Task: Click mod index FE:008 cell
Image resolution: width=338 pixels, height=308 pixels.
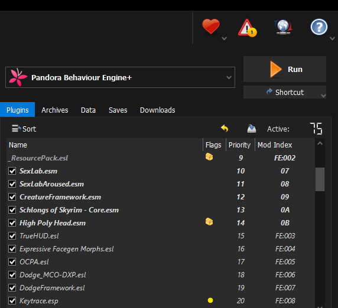Action: pyautogui.click(x=285, y=301)
